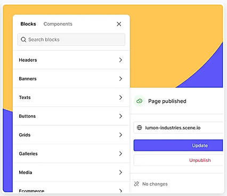
Task: Expand the Ecommerce chevron arrow
Action: [x=120, y=191]
